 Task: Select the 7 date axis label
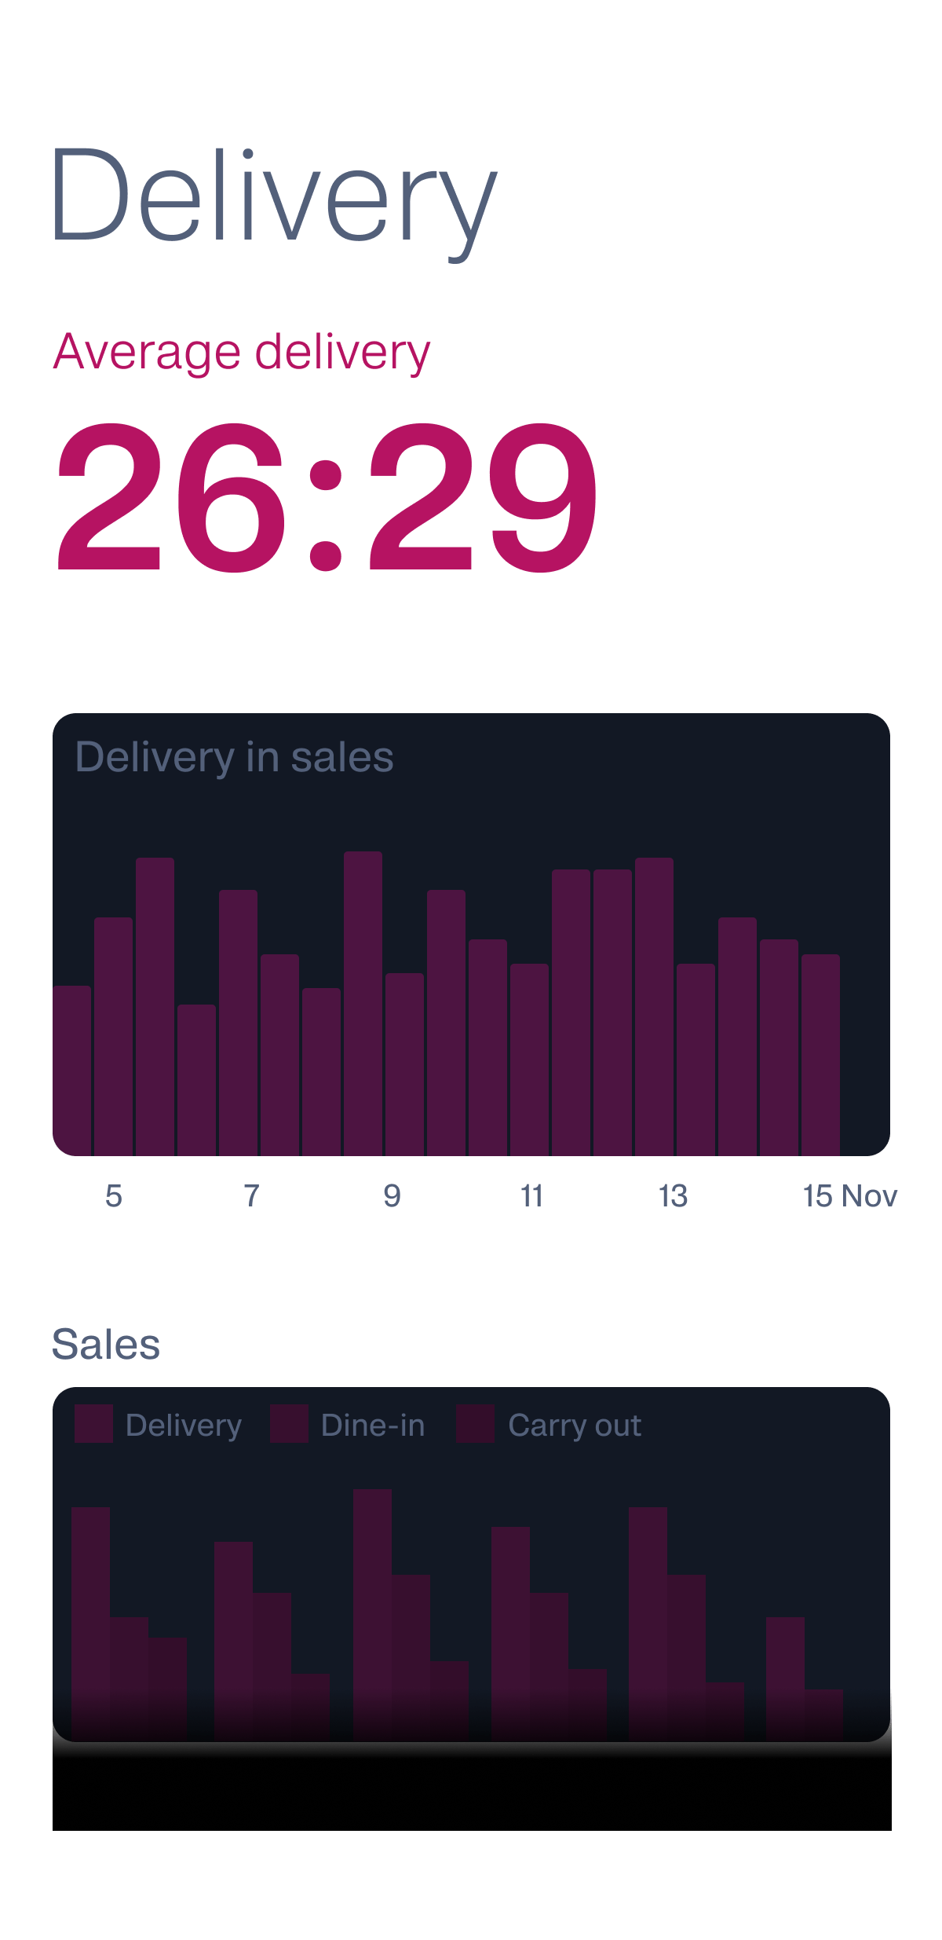pos(252,1196)
